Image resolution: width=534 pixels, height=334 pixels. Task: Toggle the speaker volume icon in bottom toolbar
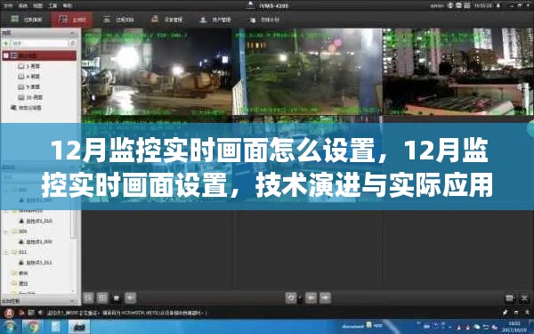pos(131,297)
